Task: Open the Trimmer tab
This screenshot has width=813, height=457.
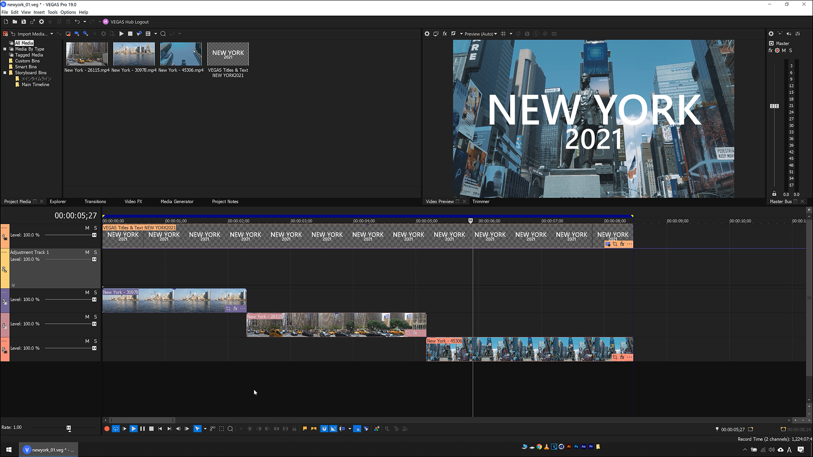Action: pyautogui.click(x=481, y=201)
